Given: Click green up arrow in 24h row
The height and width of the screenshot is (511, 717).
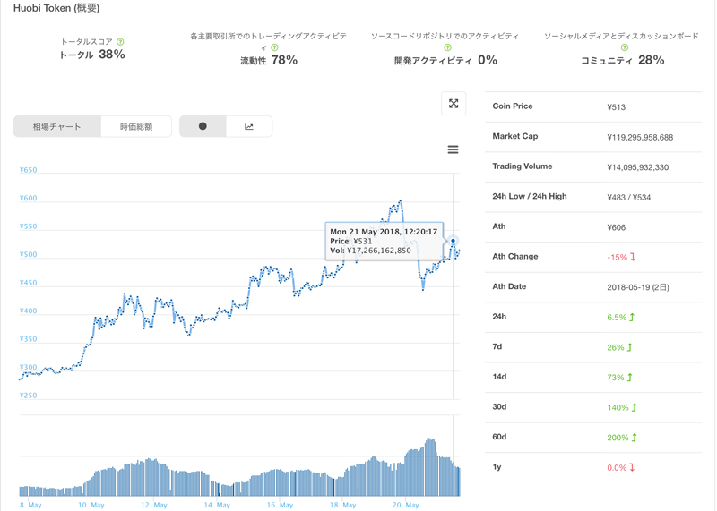Looking at the screenshot, I should tap(632, 317).
